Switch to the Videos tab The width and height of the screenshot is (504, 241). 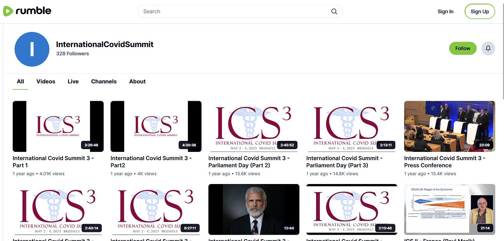coord(46,81)
